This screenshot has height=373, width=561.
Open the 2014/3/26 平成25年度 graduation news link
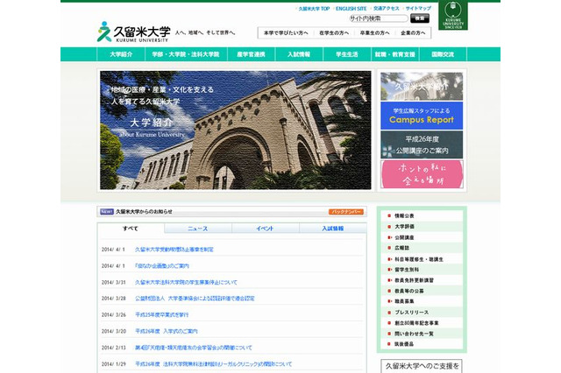[x=161, y=314]
